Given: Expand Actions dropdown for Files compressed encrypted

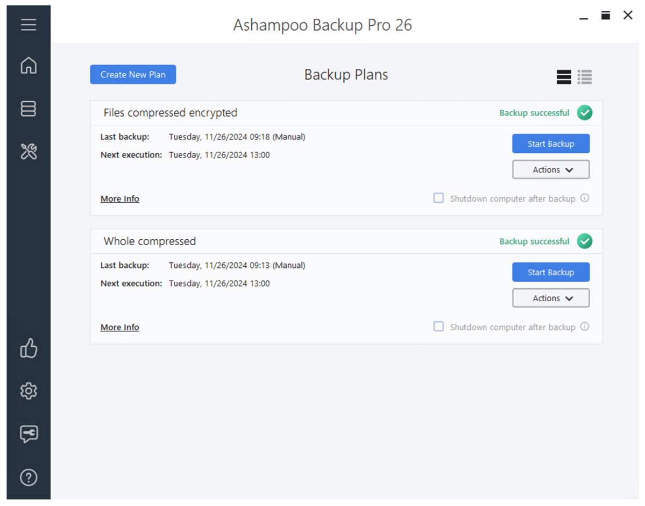Looking at the screenshot, I should (x=551, y=170).
